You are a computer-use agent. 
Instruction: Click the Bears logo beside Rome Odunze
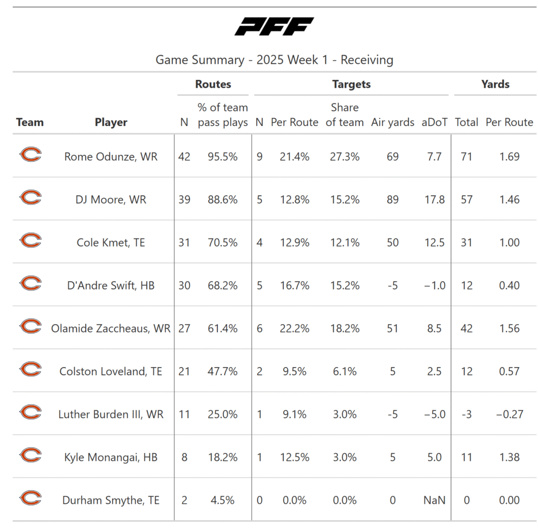30,155
